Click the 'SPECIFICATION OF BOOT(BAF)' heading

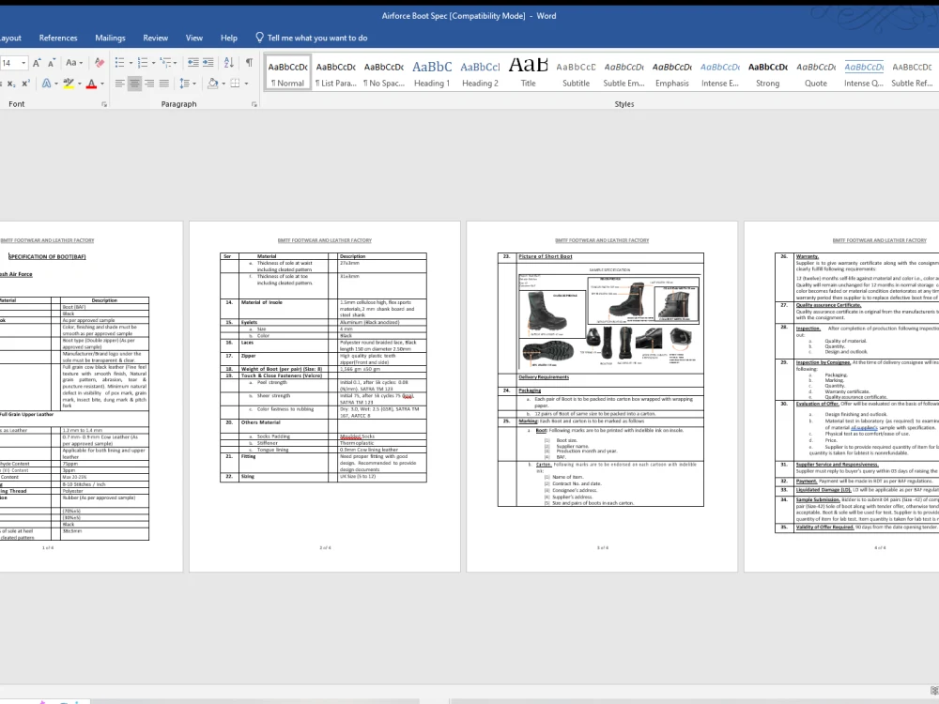47,257
